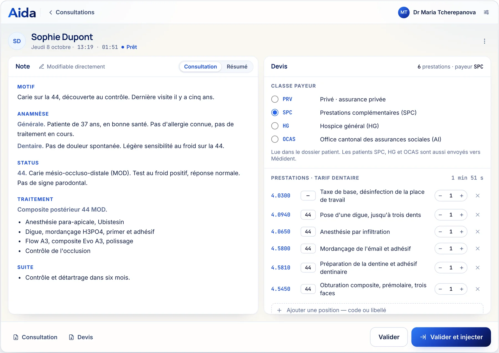
Task: Choose the OCAS payer class radio
Action: pyautogui.click(x=275, y=139)
